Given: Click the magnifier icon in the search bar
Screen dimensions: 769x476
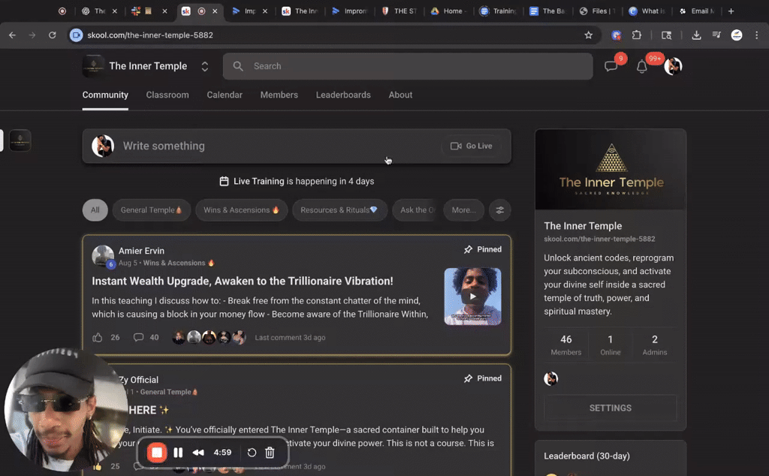Looking at the screenshot, I should coord(238,66).
